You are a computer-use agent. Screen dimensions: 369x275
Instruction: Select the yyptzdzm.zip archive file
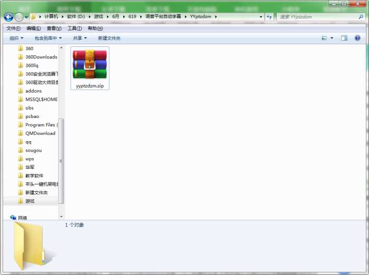pos(90,68)
